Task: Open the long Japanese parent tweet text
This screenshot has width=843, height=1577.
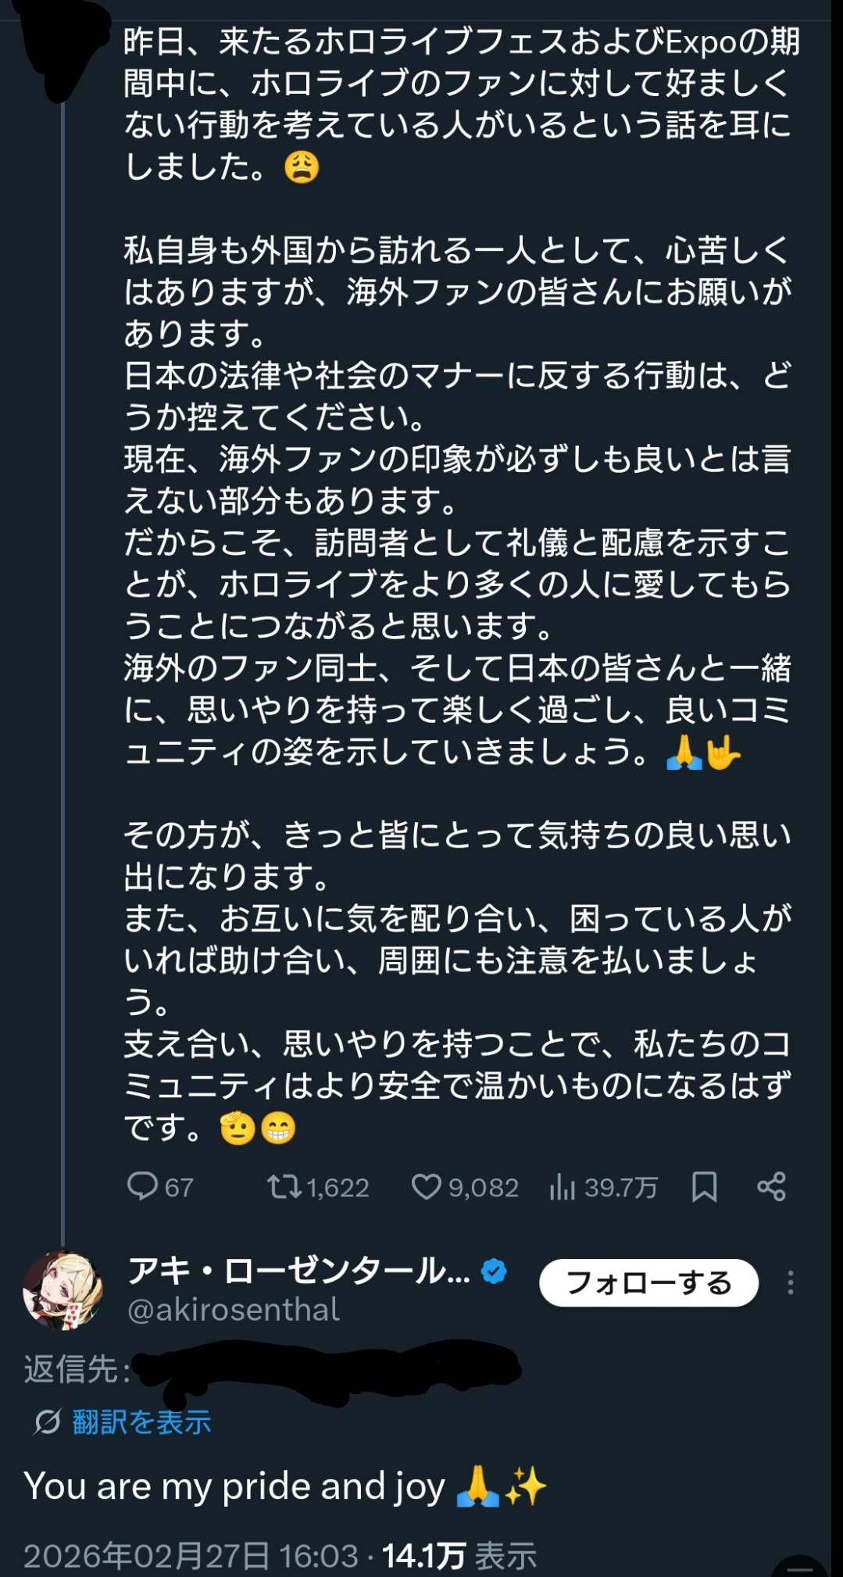Action: [458, 586]
